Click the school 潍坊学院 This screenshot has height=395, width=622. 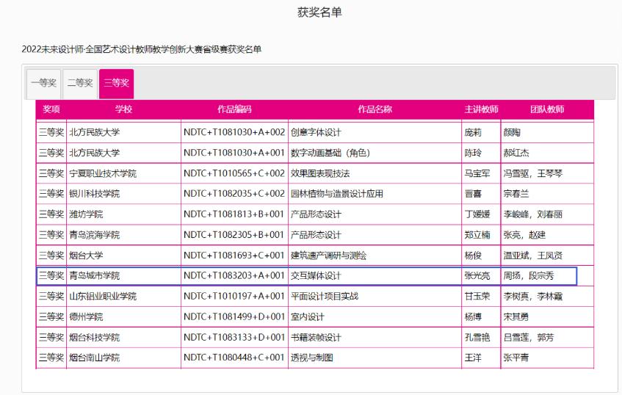86,214
